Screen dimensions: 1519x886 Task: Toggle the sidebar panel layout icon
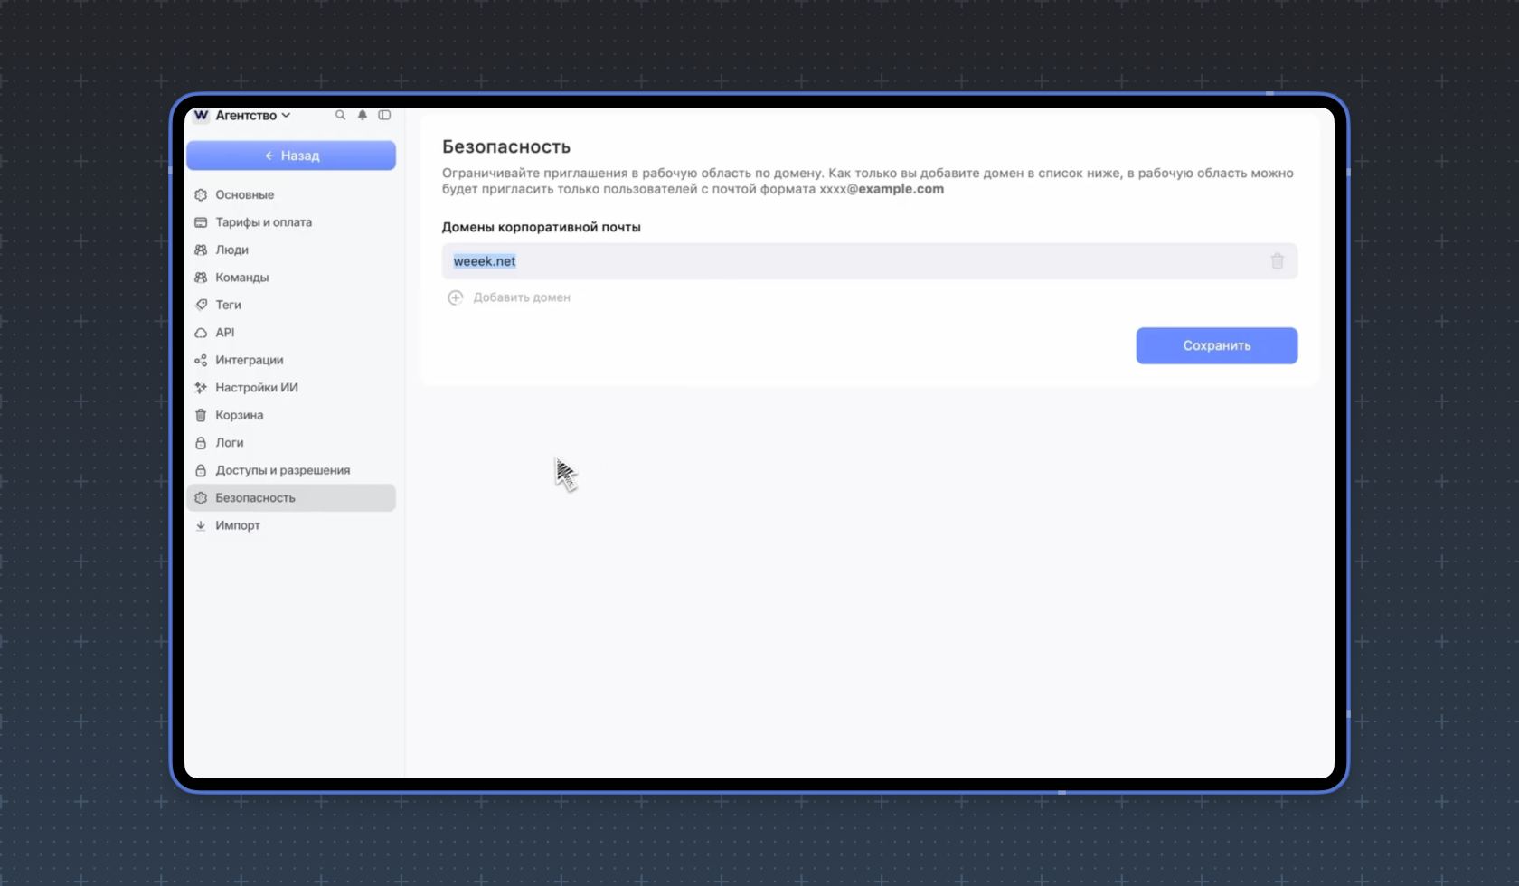click(384, 116)
